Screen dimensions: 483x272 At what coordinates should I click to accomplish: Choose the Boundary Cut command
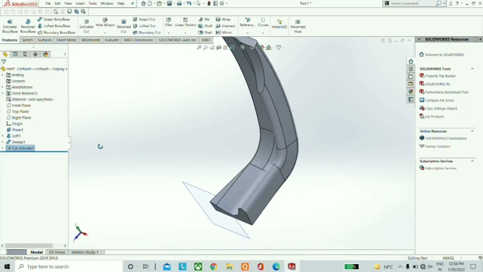(x=146, y=32)
